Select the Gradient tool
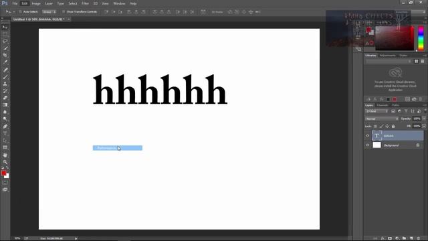This screenshot has height=241, width=428. (5, 105)
